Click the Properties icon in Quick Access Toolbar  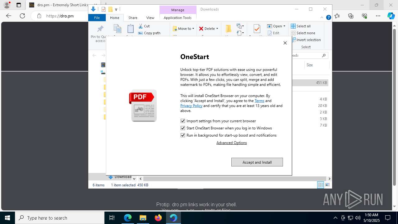click(x=104, y=9)
